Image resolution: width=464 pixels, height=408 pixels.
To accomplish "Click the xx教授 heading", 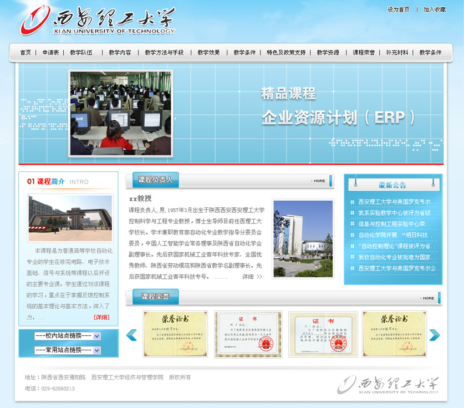I will (x=140, y=198).
